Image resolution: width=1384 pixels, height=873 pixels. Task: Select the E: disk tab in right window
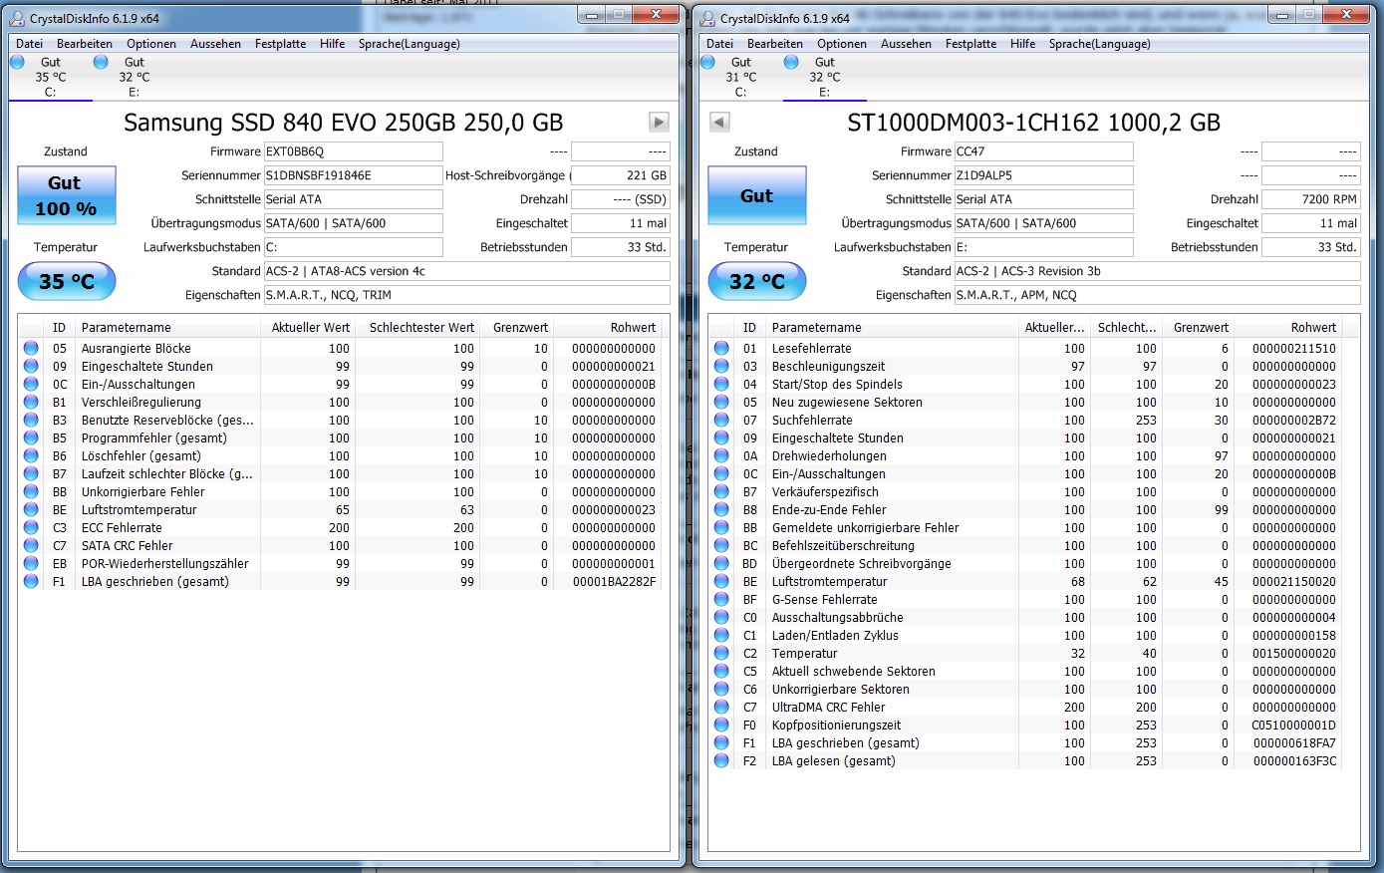[x=824, y=77]
